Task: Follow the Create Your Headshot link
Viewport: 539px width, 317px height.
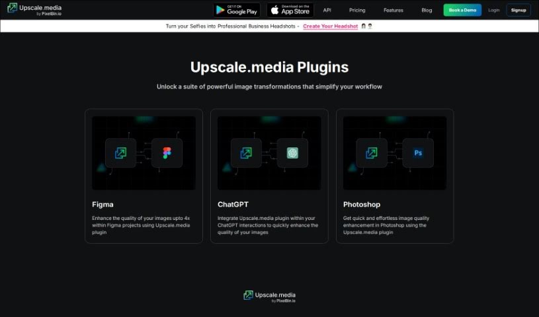Action: coord(330,26)
